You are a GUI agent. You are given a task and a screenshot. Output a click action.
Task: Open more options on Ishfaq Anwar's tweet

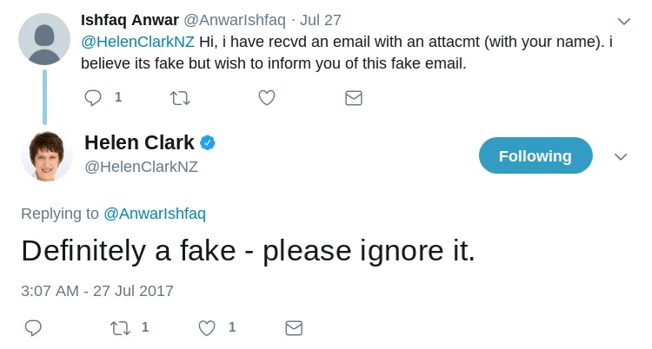[x=623, y=21]
